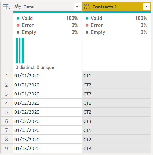Click the CT2 cell in row 2
153x155 pixels.
[116, 85]
